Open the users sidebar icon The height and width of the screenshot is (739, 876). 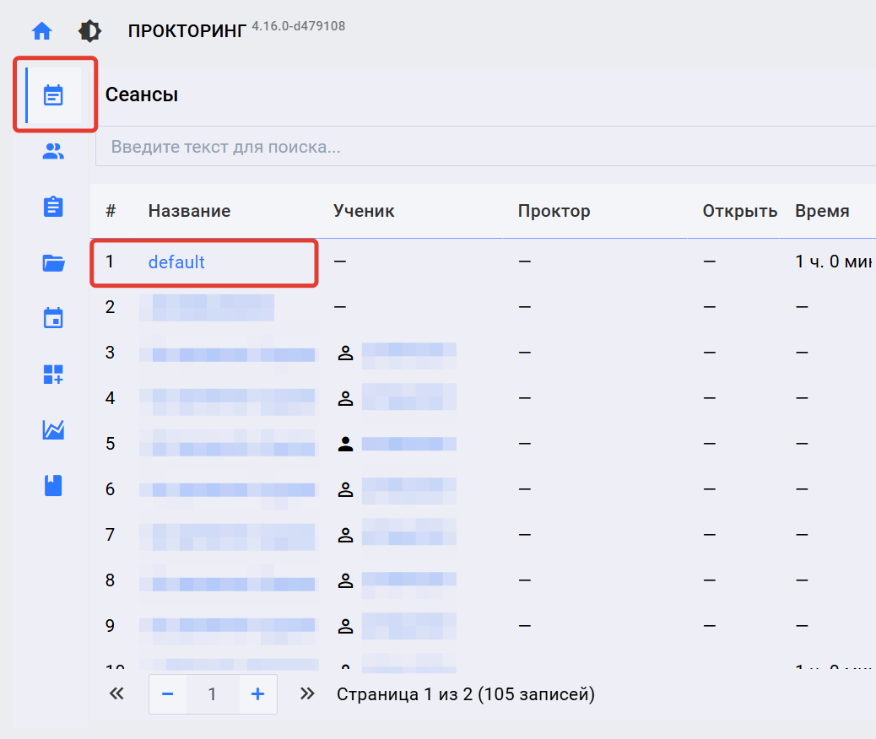(53, 152)
